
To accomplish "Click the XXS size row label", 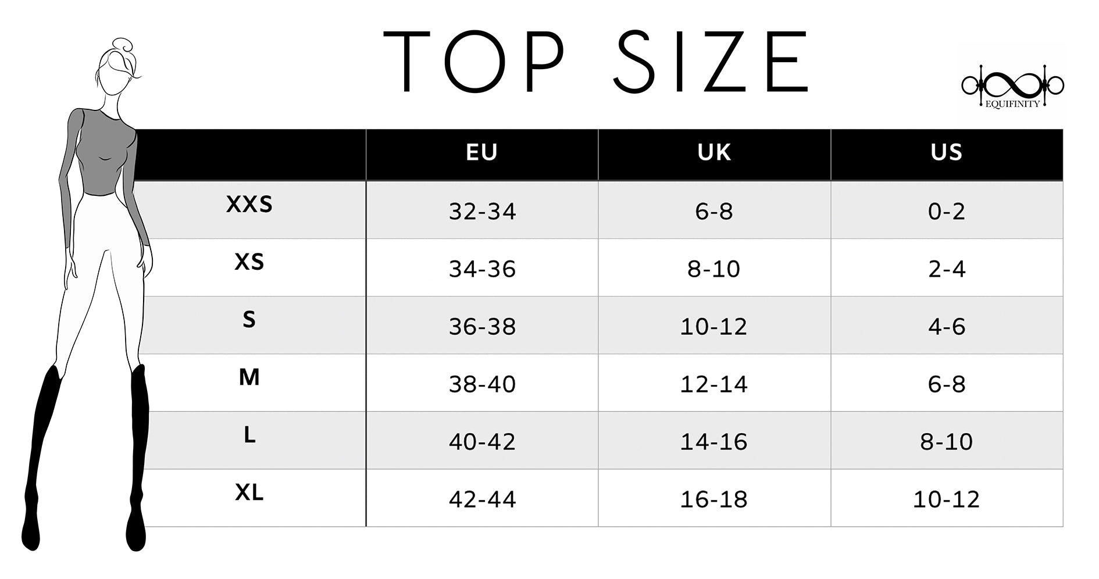I will tap(249, 205).
